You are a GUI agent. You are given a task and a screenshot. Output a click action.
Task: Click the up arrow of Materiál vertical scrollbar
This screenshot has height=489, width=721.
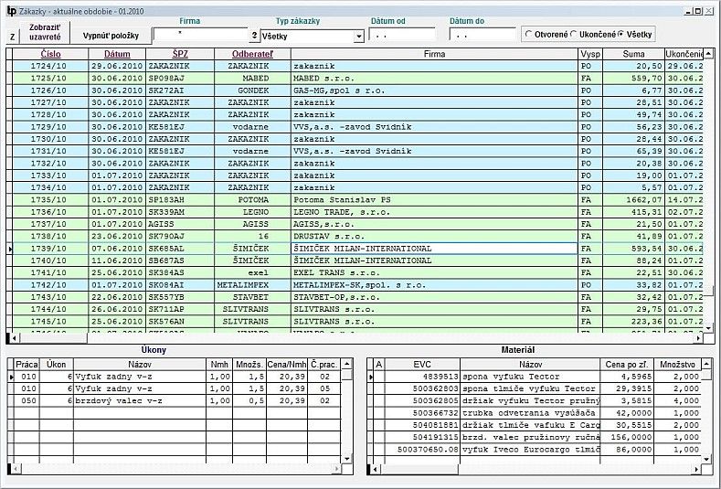[x=706, y=364]
